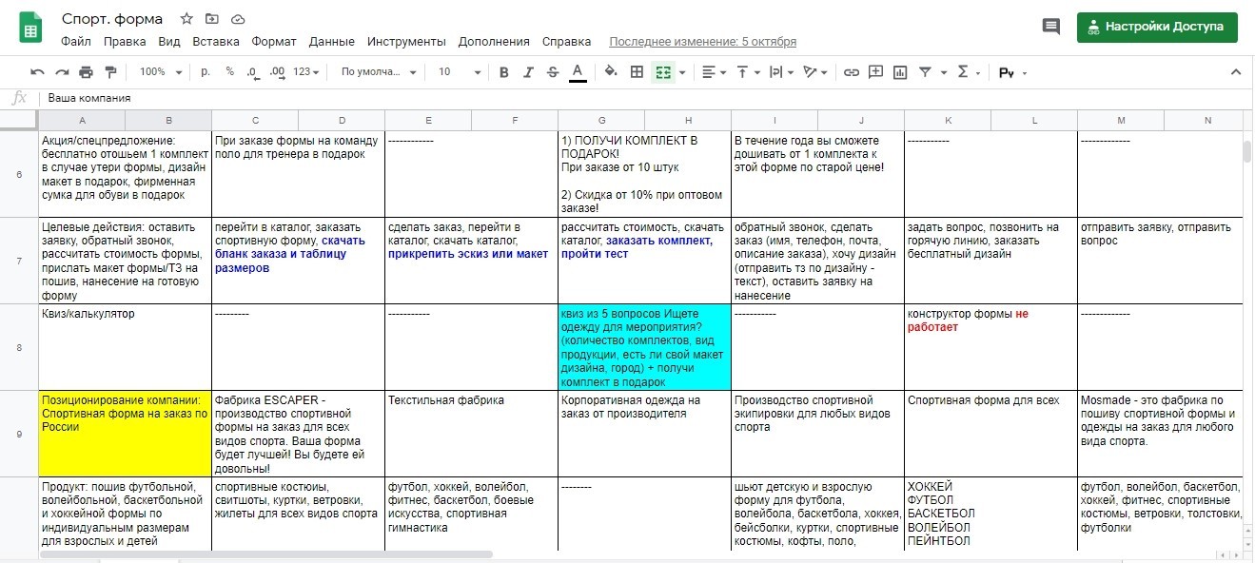The height and width of the screenshot is (563, 1255).
Task: Open the Файл menu
Action: pos(76,42)
